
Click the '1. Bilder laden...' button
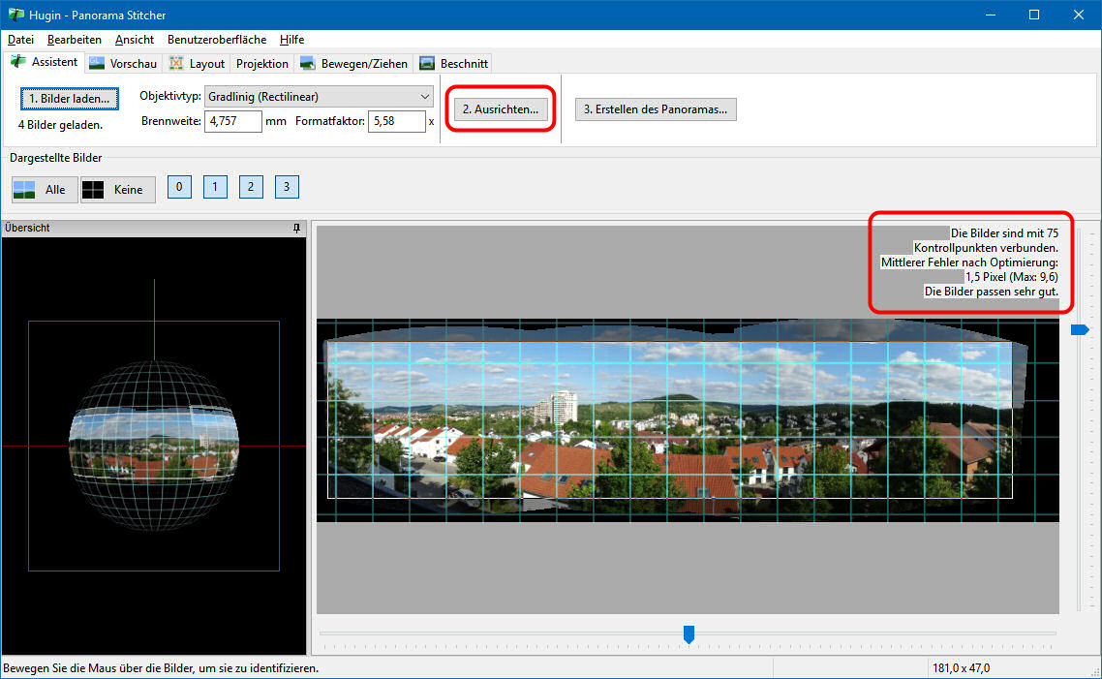click(70, 99)
